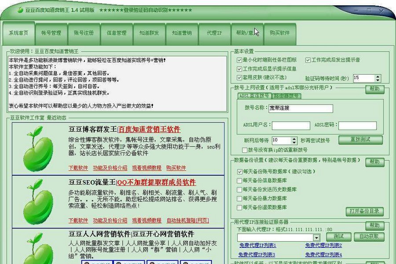This screenshot has height=264, width=396.
Task: Click 帮助 button in 代理IP连接验证服务器 section
Action: pos(375,225)
